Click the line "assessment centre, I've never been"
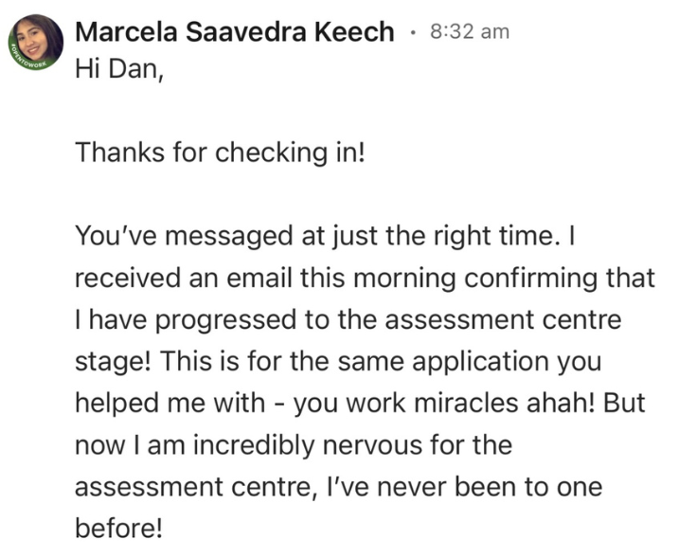The height and width of the screenshot is (558, 679). [x=338, y=485]
